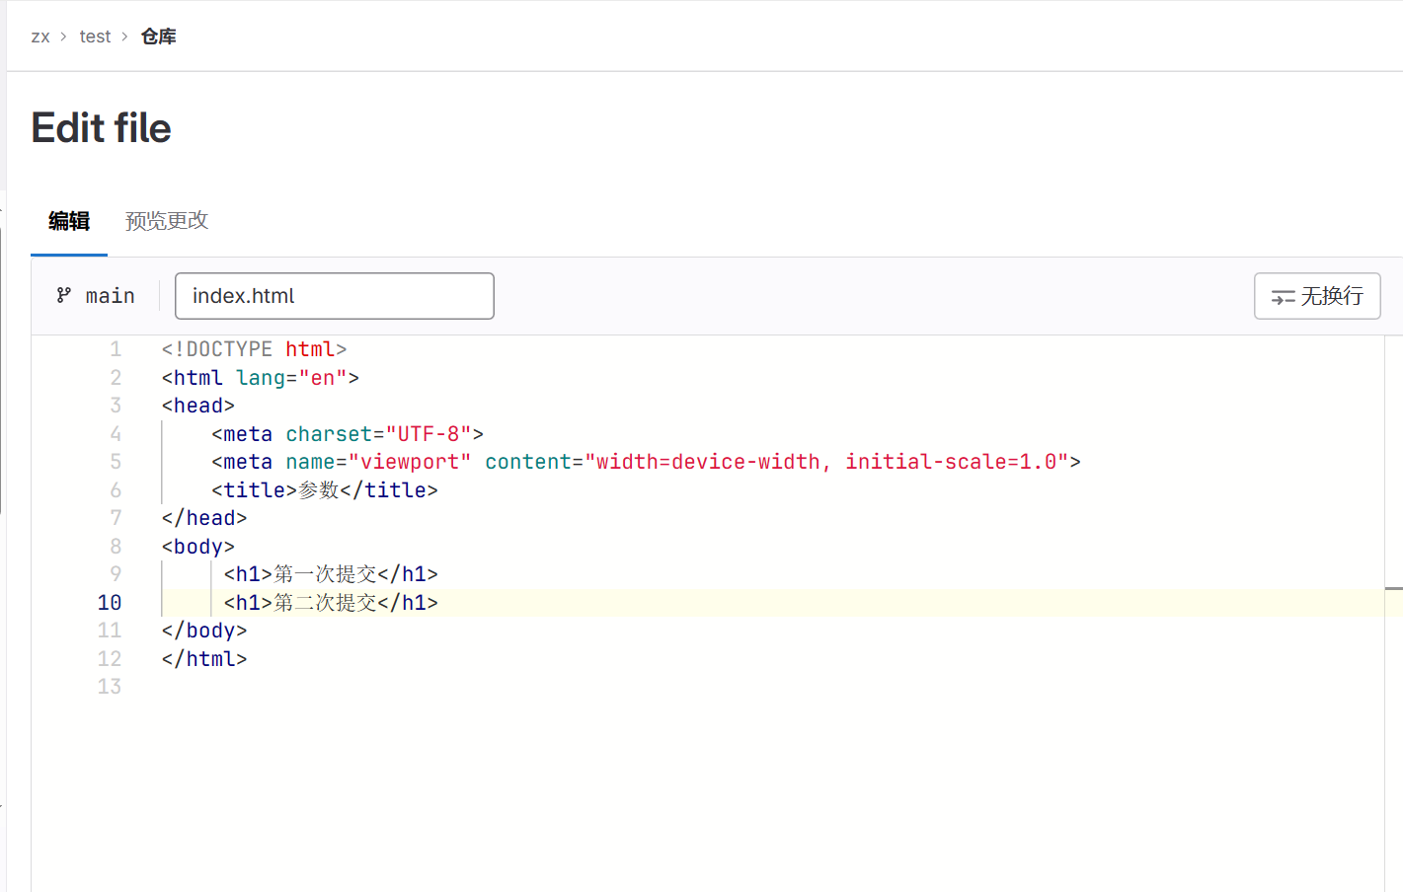The image size is (1403, 892).
Task: Click the meta viewport content line
Action: 646,462
